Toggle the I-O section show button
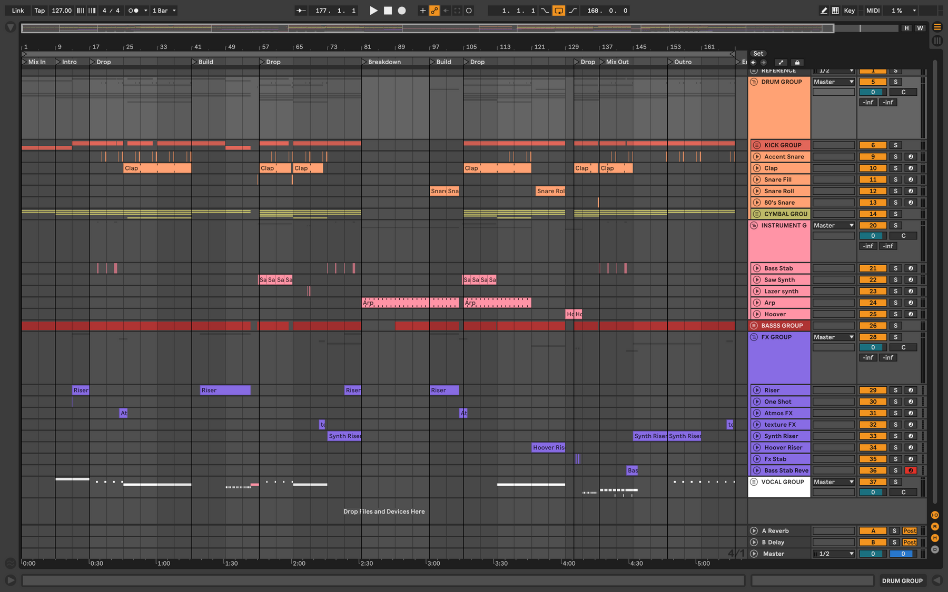 coord(935,515)
